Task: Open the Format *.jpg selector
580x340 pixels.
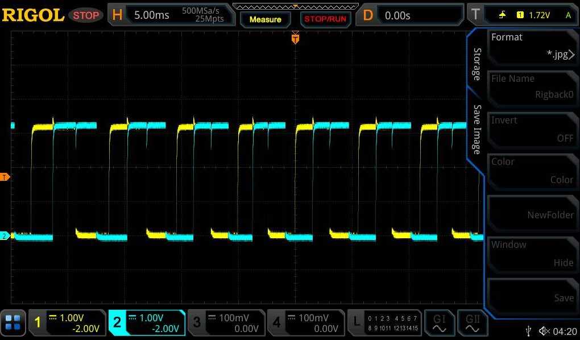Action: 532,46
